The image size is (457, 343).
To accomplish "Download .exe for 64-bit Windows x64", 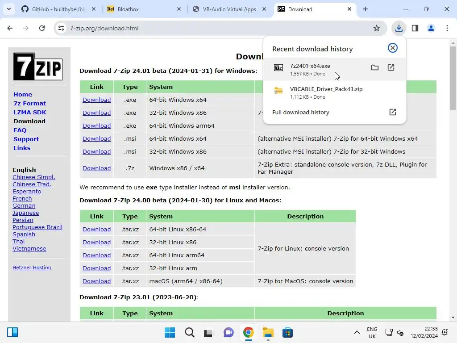I will tap(96, 100).
